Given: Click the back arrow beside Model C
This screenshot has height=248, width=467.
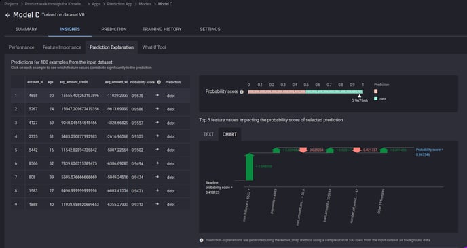Looking at the screenshot, I should (x=7, y=15).
